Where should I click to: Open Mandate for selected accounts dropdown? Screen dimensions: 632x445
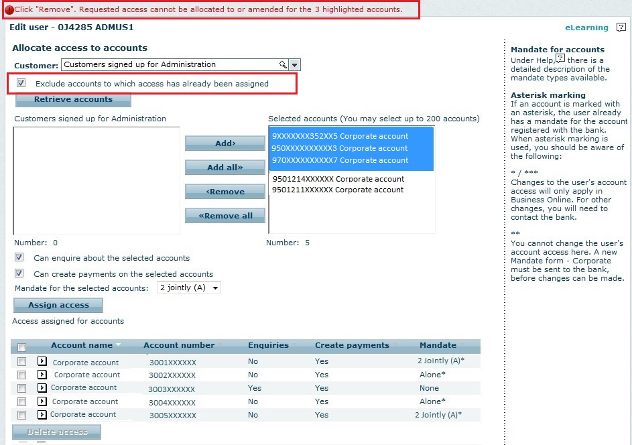point(188,288)
